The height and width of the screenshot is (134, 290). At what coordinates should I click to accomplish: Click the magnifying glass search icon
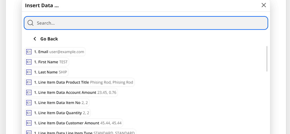(30, 23)
